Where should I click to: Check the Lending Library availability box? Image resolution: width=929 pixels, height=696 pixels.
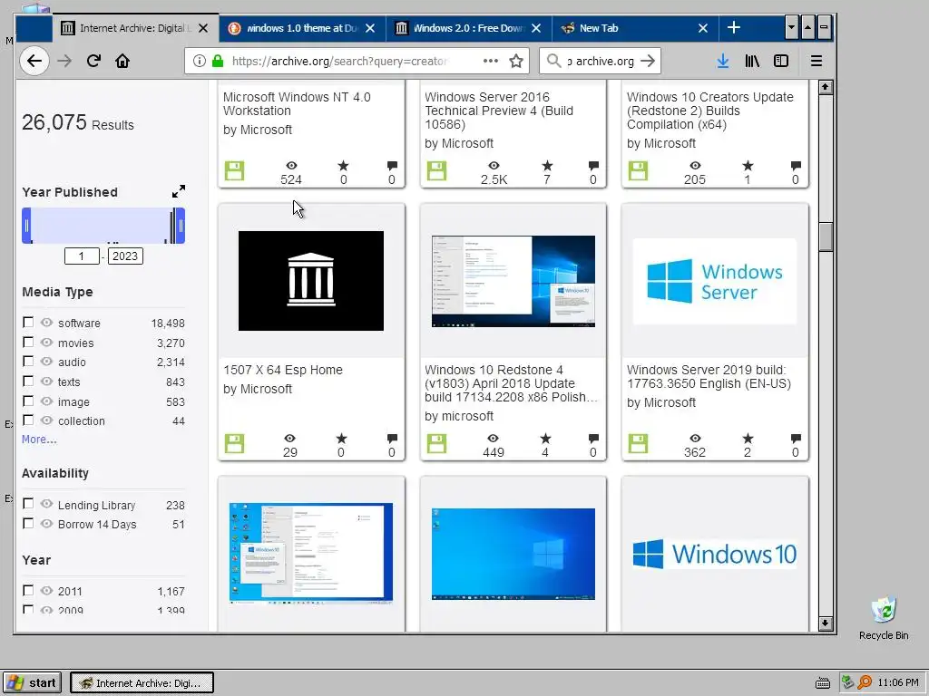tap(28, 504)
